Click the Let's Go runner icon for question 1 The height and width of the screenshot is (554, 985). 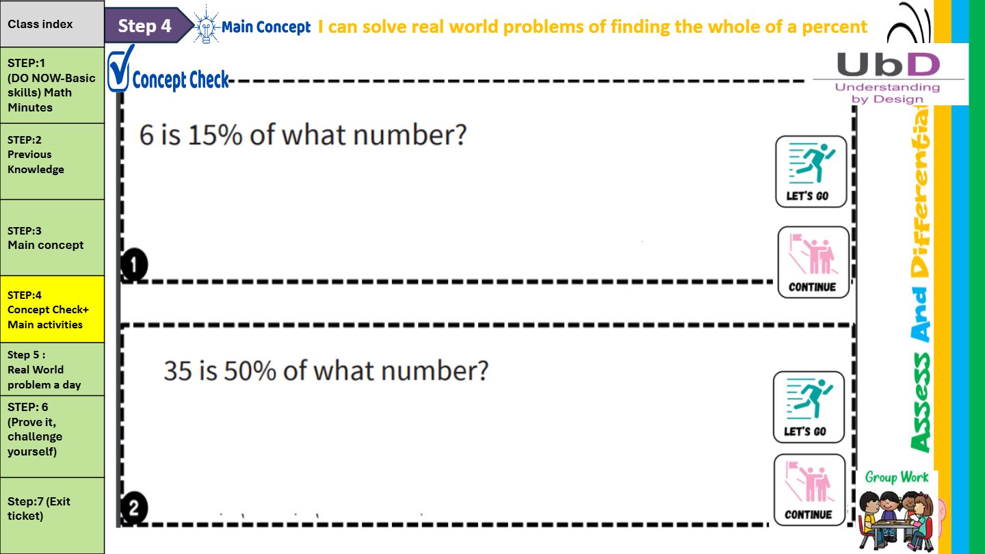point(811,171)
